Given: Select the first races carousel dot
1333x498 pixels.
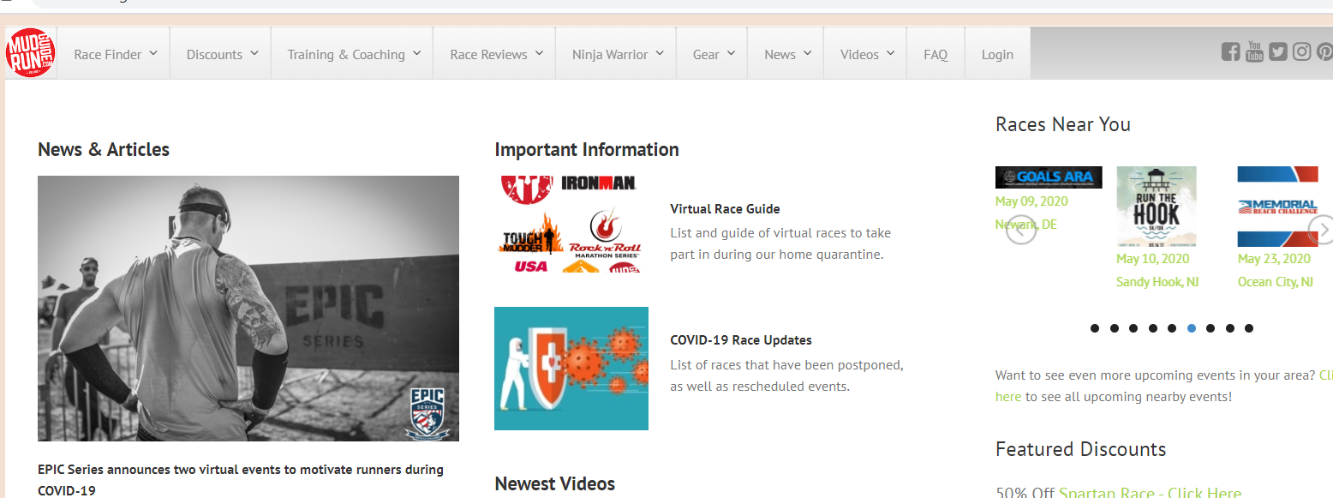Looking at the screenshot, I should pyautogui.click(x=1095, y=328).
